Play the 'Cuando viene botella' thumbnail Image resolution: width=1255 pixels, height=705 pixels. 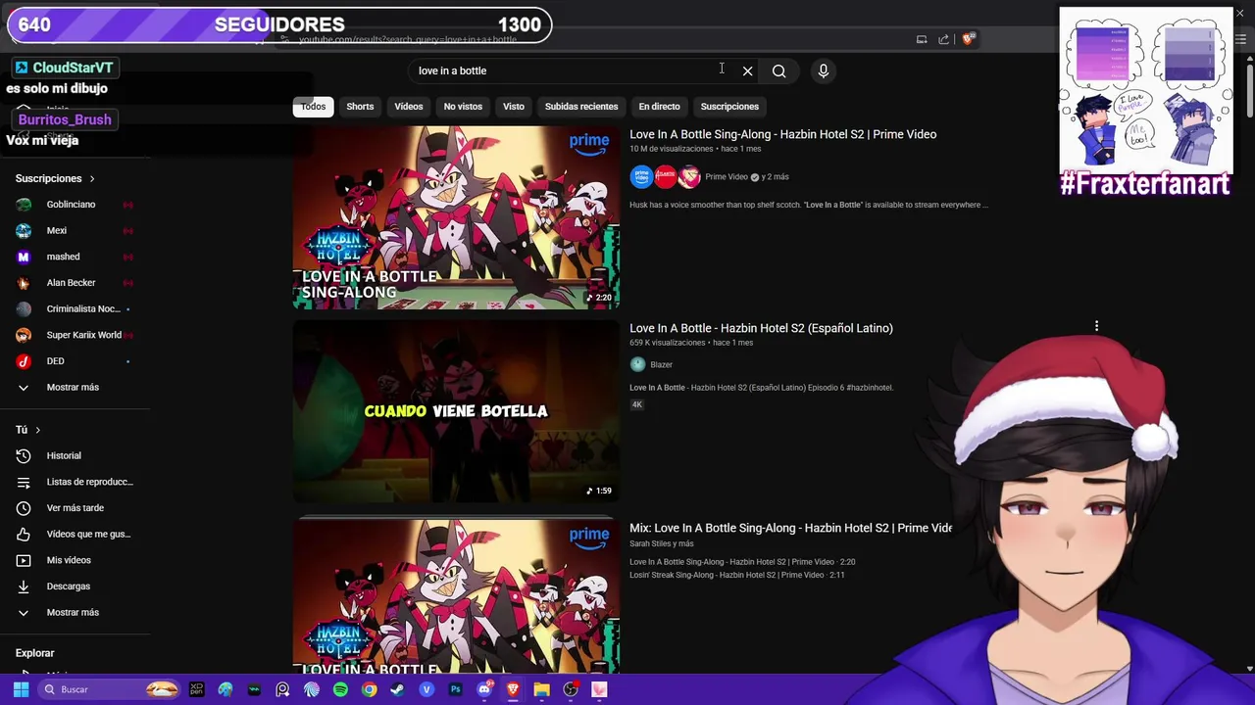(x=456, y=411)
